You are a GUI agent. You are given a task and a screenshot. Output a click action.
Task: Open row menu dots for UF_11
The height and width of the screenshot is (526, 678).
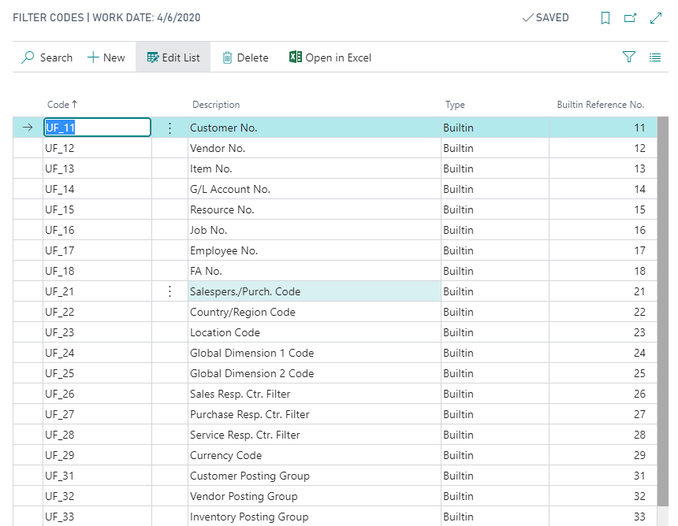(170, 128)
